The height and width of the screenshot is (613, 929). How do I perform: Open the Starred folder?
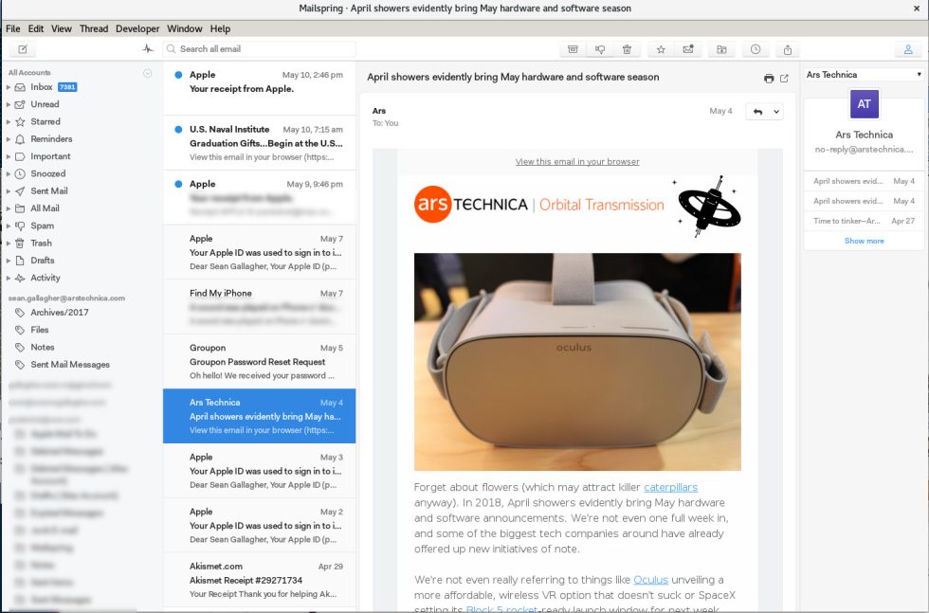(46, 121)
